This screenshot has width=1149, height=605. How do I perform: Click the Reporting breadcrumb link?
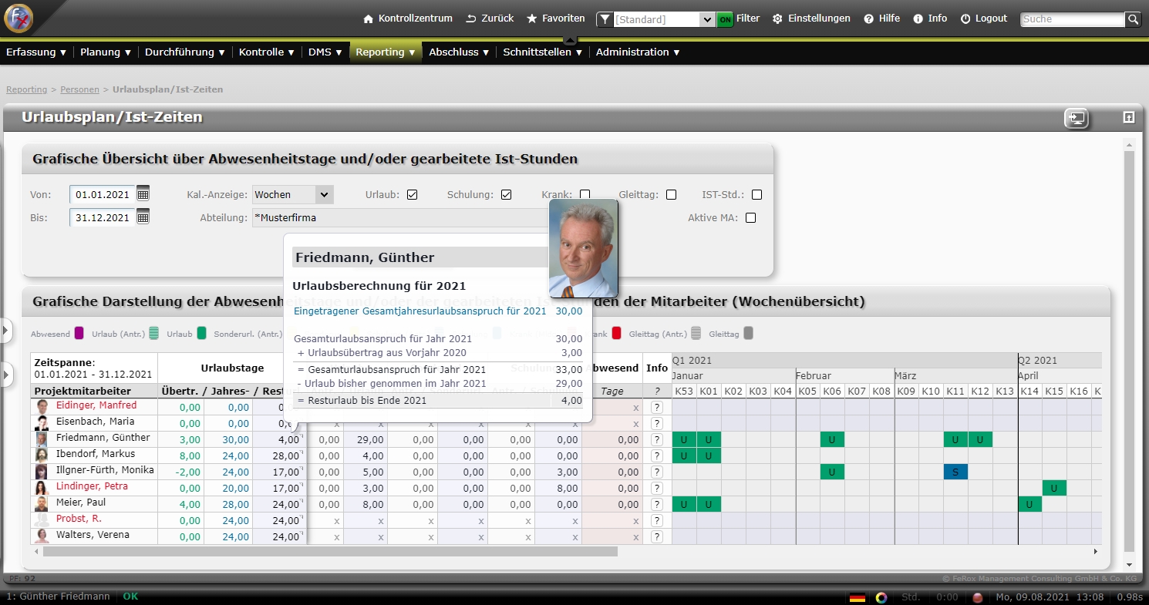click(27, 89)
